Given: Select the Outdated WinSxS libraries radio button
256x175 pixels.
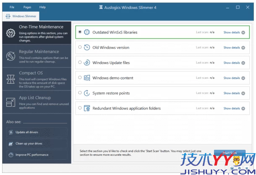Looking at the screenshot, I should tap(80, 32).
